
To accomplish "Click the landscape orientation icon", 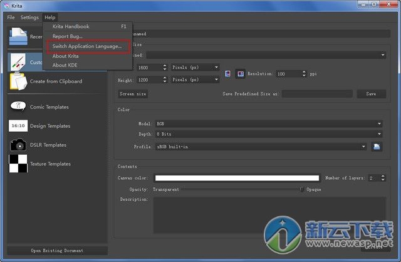I will coord(240,74).
